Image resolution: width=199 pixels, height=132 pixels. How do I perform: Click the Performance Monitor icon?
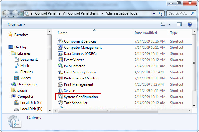pyautogui.click(x=60, y=78)
